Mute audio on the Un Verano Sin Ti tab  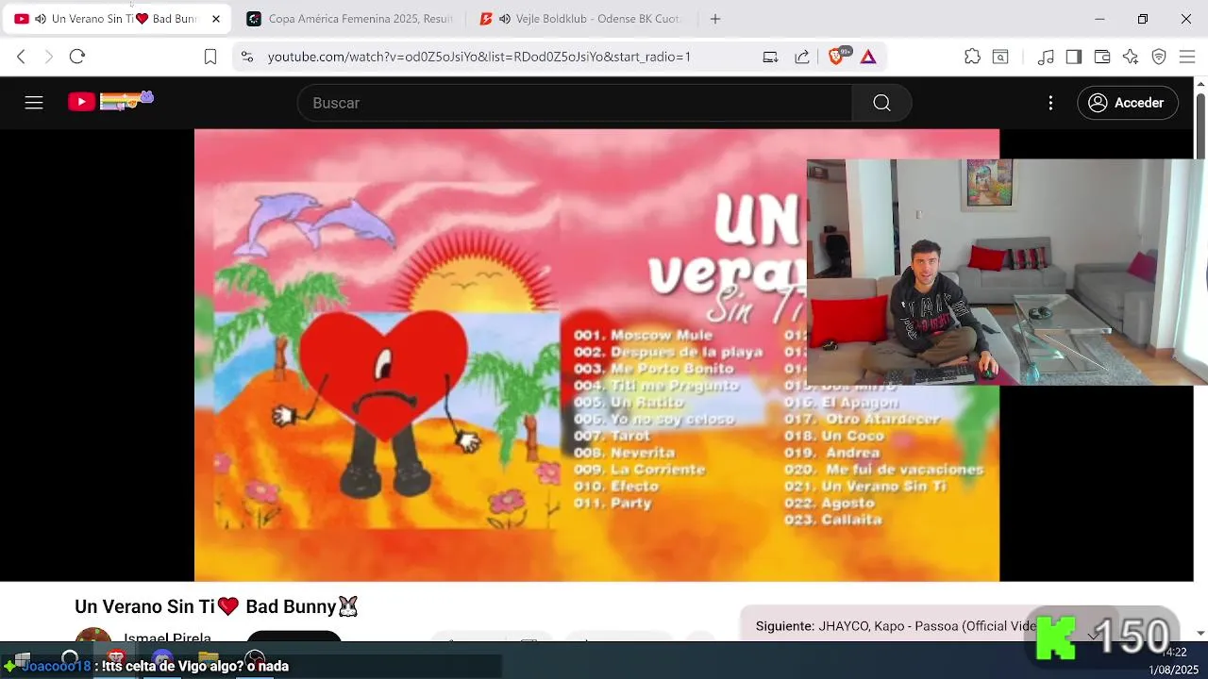click(x=41, y=19)
